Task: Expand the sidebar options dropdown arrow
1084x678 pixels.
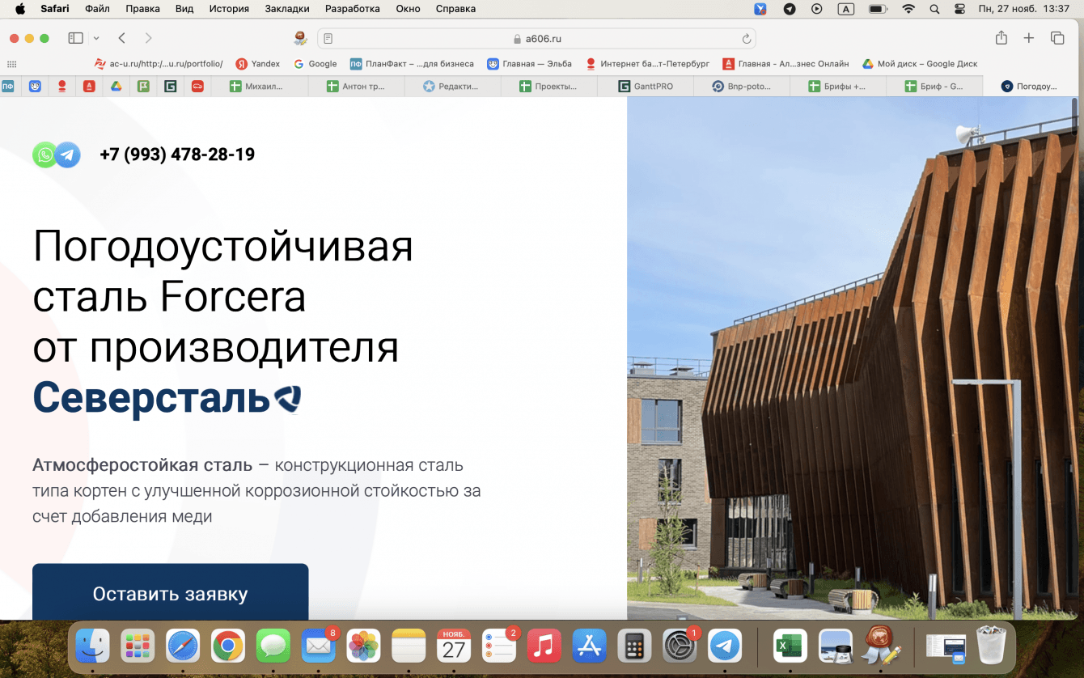Action: coord(96,38)
